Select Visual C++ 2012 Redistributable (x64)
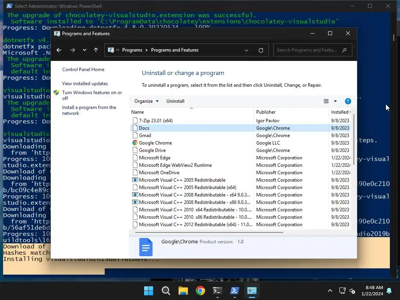Image resolution: width=400 pixels, height=300 pixels. pyautogui.click(x=195, y=224)
